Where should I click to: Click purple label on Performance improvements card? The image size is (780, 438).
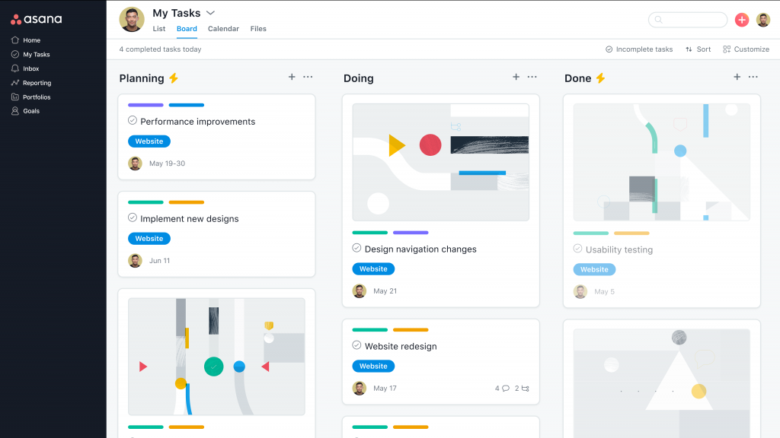[x=145, y=105]
